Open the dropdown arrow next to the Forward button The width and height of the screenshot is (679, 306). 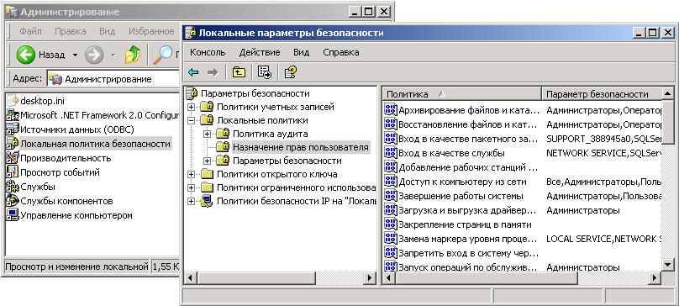coord(113,55)
